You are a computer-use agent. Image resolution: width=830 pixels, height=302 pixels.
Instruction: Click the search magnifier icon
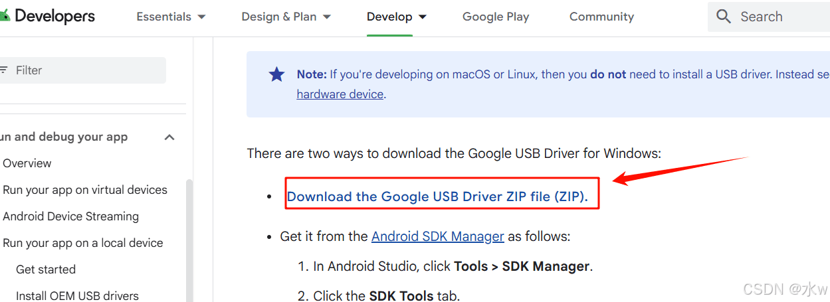(x=724, y=17)
